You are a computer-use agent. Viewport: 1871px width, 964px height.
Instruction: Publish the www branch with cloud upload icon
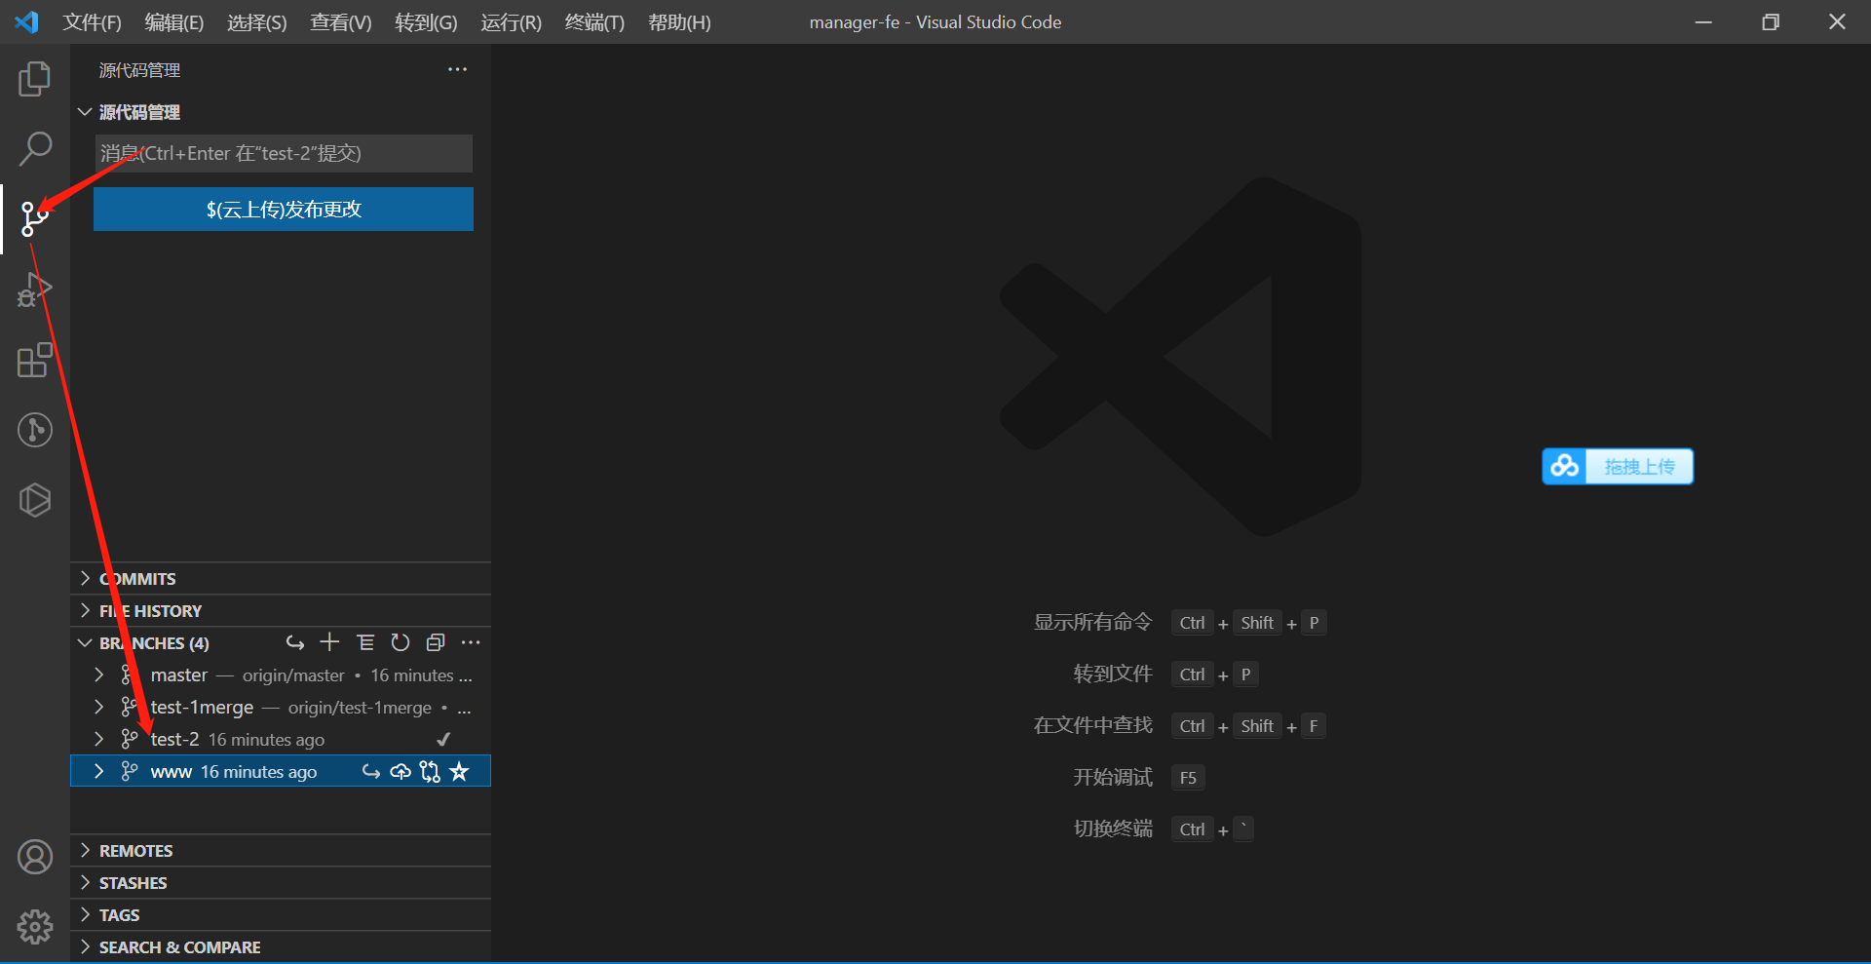(401, 772)
